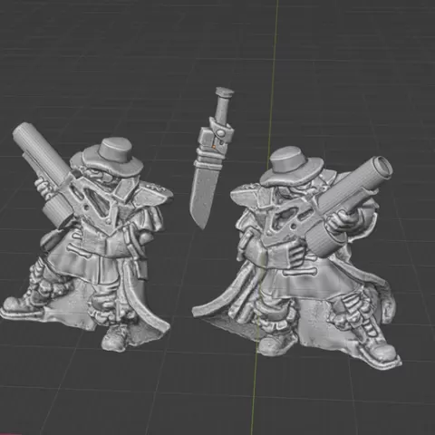This screenshot has height=435, width=435.
Task: Click the open muzzle of the right figure's gun
Action: click(382, 167)
